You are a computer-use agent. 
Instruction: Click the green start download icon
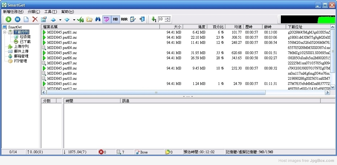coord(8,19)
